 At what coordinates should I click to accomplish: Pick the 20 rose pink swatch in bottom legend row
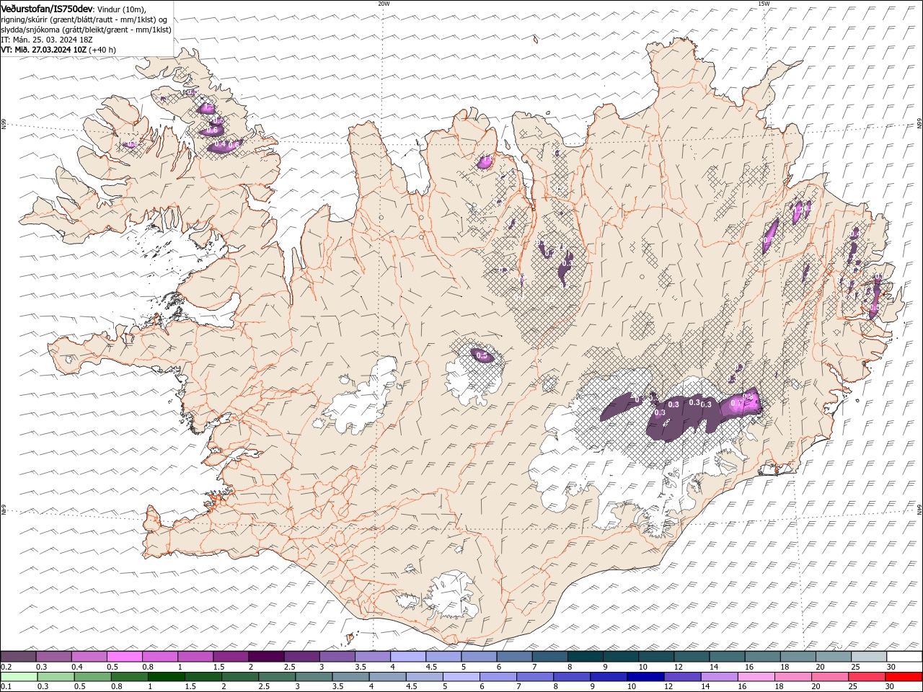[829, 677]
